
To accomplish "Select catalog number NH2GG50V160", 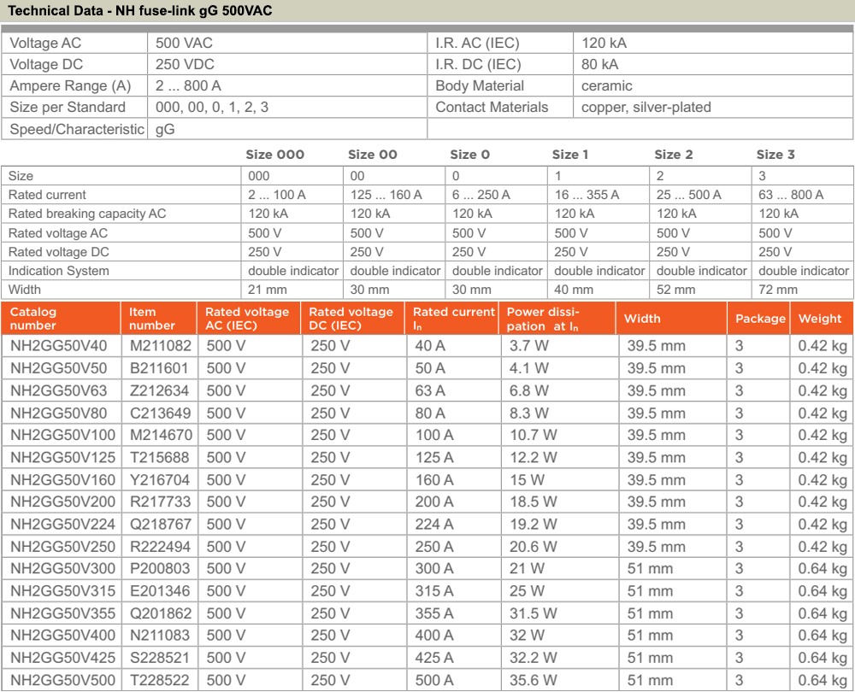I will click(62, 480).
